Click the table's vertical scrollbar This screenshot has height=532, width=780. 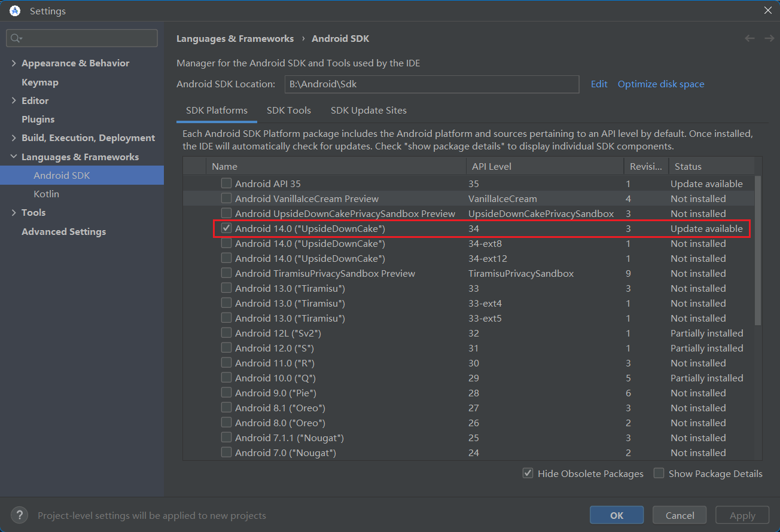[758, 251]
